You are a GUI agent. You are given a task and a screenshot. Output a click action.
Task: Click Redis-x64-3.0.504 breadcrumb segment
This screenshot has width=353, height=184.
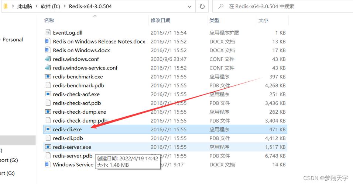[90, 6]
